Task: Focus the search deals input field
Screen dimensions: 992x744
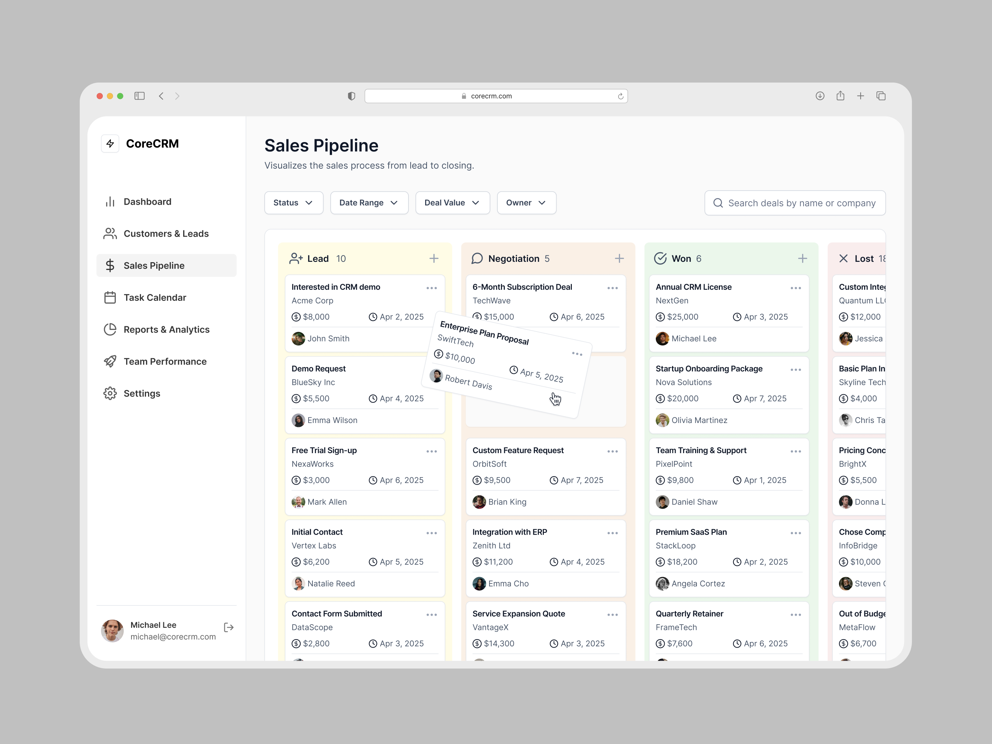Action: pos(801,203)
